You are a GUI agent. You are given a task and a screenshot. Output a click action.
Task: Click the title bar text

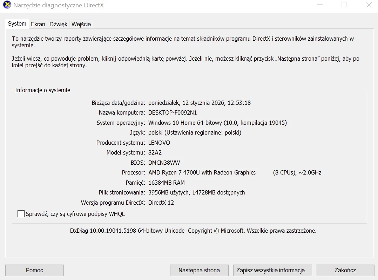[x=56, y=5]
